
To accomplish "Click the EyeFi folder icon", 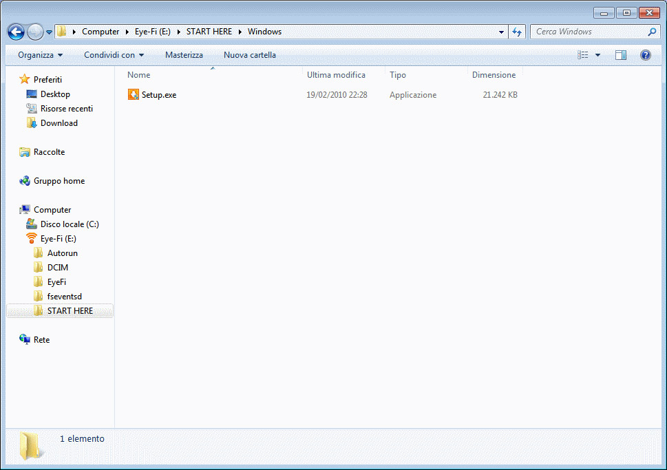I will [x=39, y=282].
